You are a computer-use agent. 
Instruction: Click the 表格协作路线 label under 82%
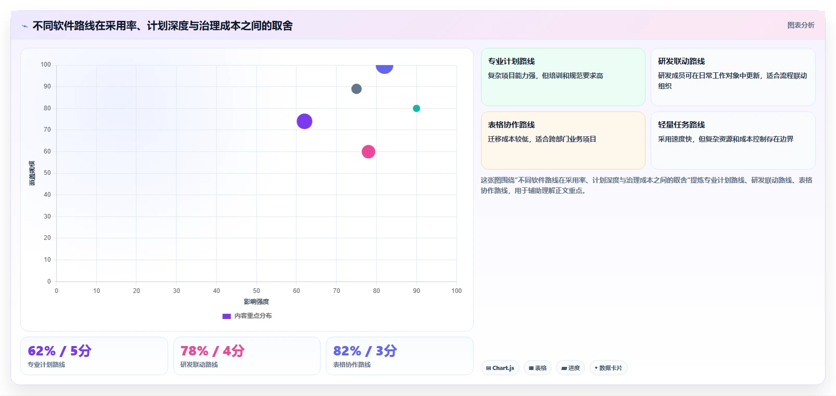352,365
